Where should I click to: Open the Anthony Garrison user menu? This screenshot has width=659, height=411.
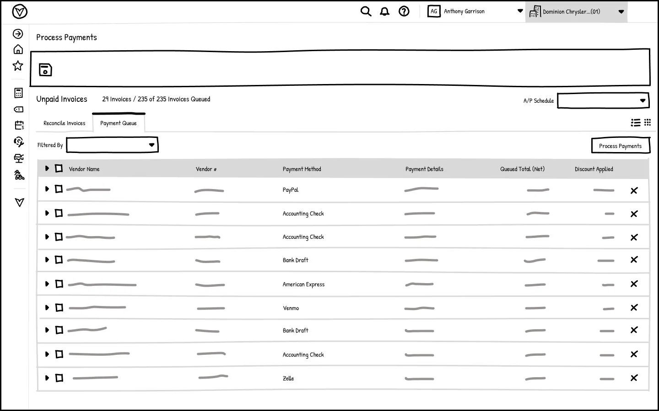(475, 11)
